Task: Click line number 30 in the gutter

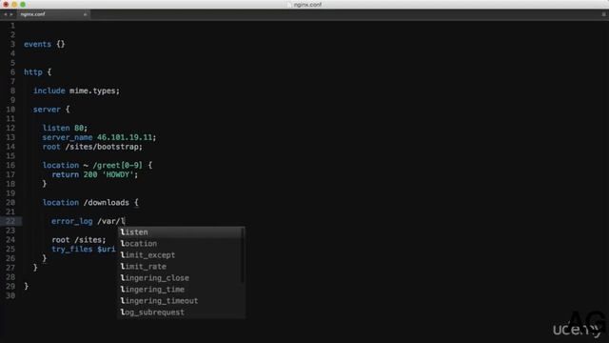Action: tap(10, 295)
